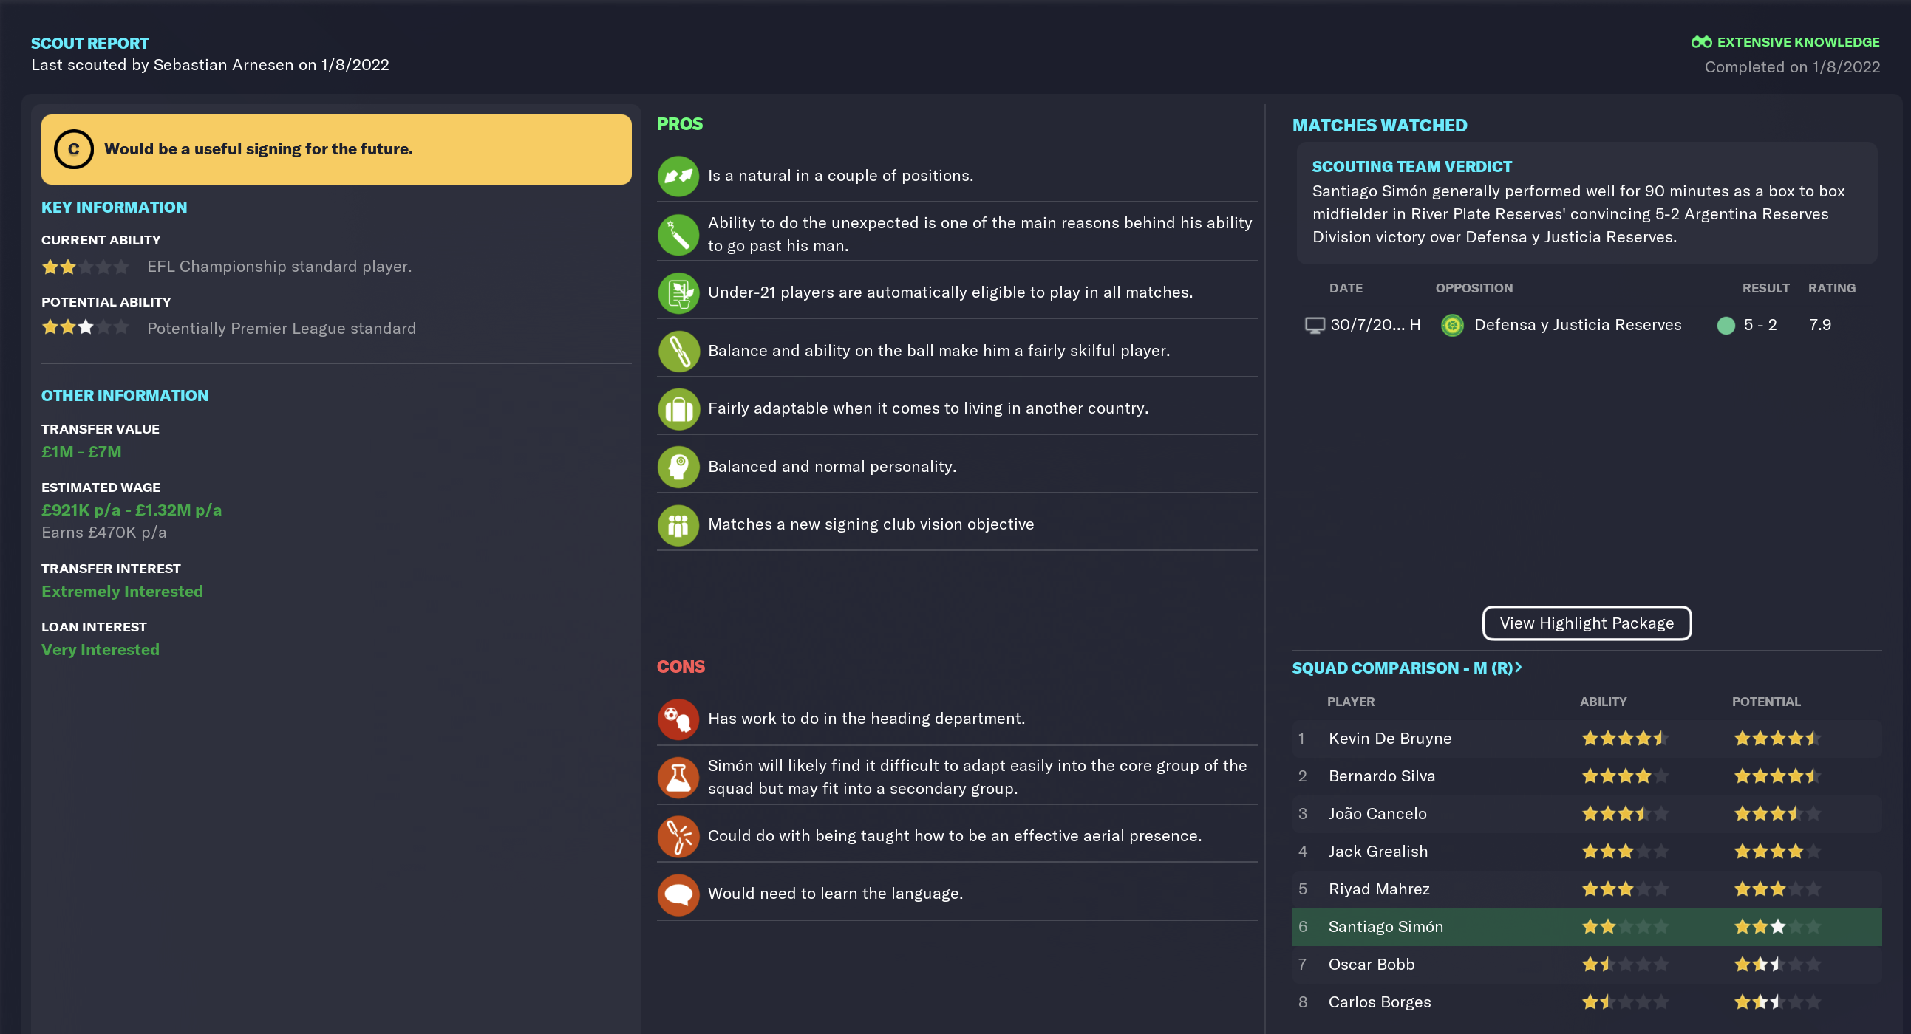Click the aerial presence con icon
The height and width of the screenshot is (1034, 1911).
pyautogui.click(x=678, y=835)
